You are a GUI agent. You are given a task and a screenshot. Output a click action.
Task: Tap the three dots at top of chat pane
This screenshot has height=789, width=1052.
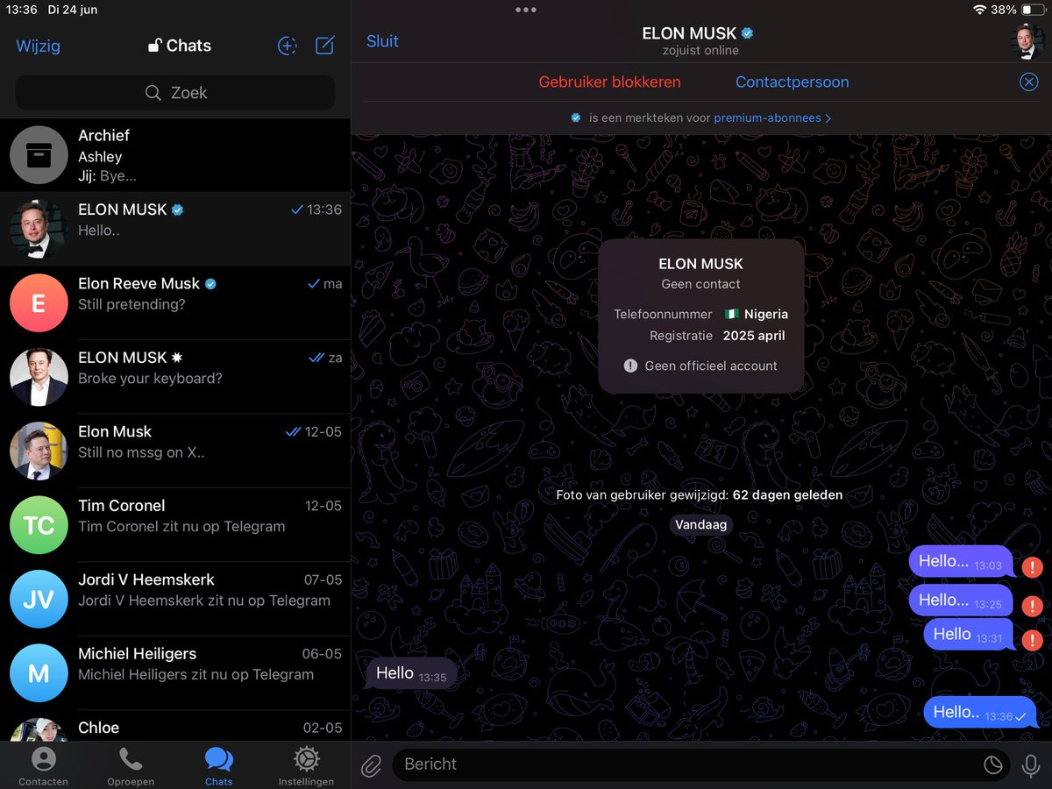pos(526,10)
